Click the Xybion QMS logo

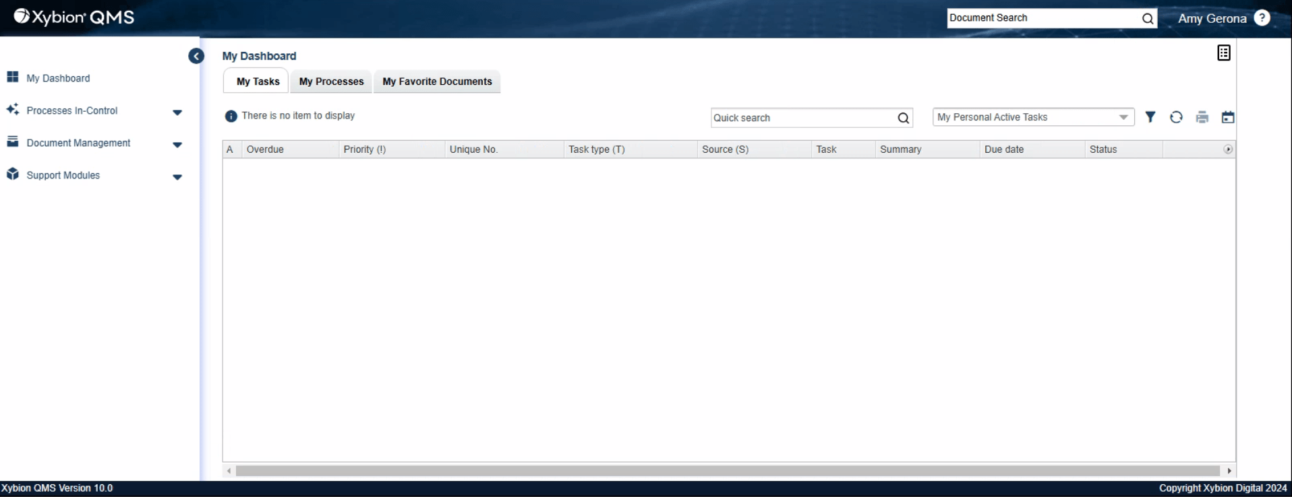[74, 18]
